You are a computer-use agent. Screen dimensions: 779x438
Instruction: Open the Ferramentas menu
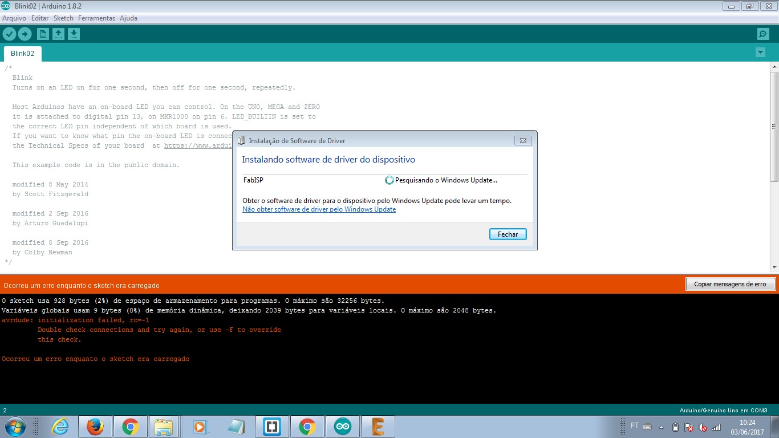tap(96, 18)
